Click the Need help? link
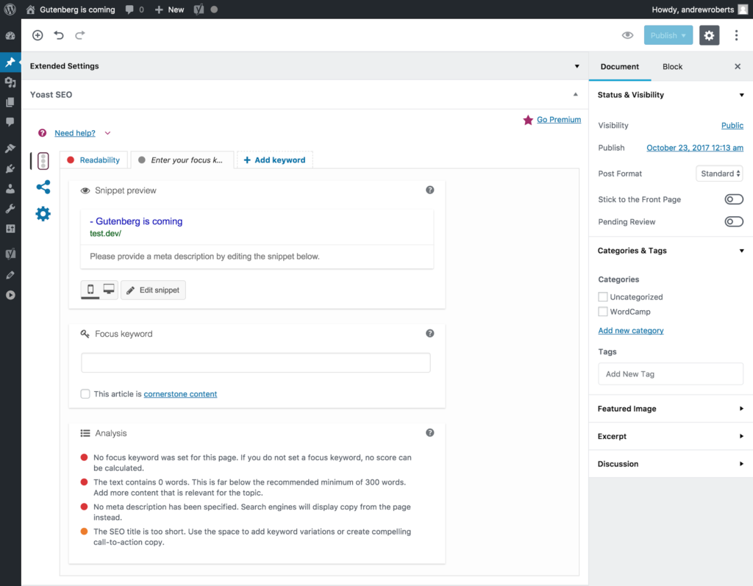 coord(75,133)
